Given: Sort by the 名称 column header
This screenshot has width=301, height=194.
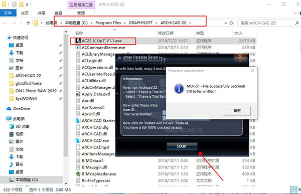Looking at the screenshot, I should tap(79, 33).
